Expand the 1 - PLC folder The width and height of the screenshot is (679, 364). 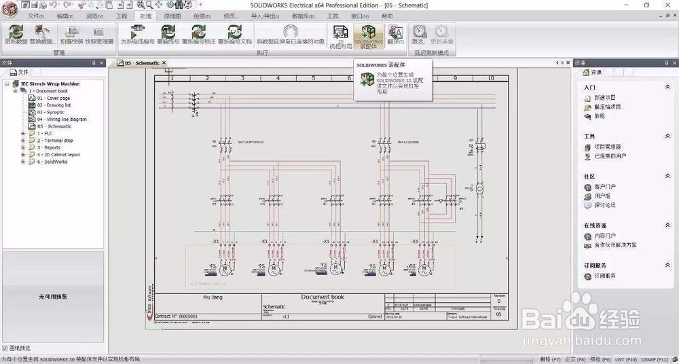(23, 134)
